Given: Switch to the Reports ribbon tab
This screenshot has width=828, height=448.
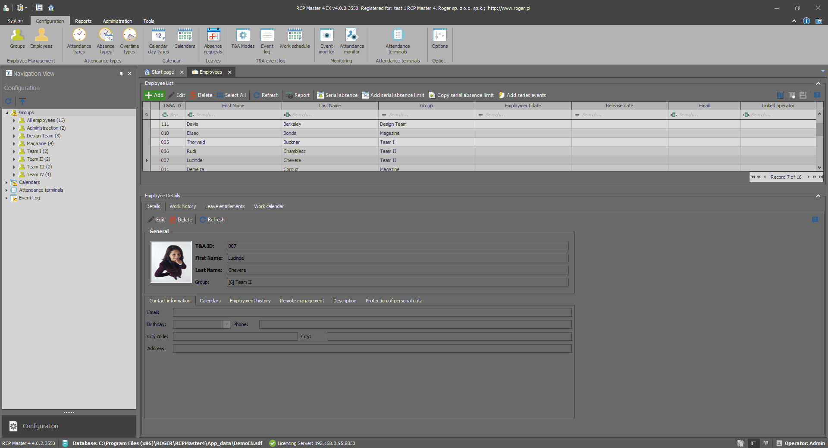Looking at the screenshot, I should [83, 21].
